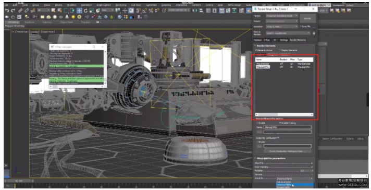This screenshot has height=190, width=371.
Task: Click the Delete button for render elements
Action: (285, 55)
